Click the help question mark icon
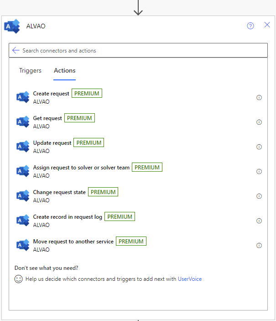276x321 pixels. (250, 26)
